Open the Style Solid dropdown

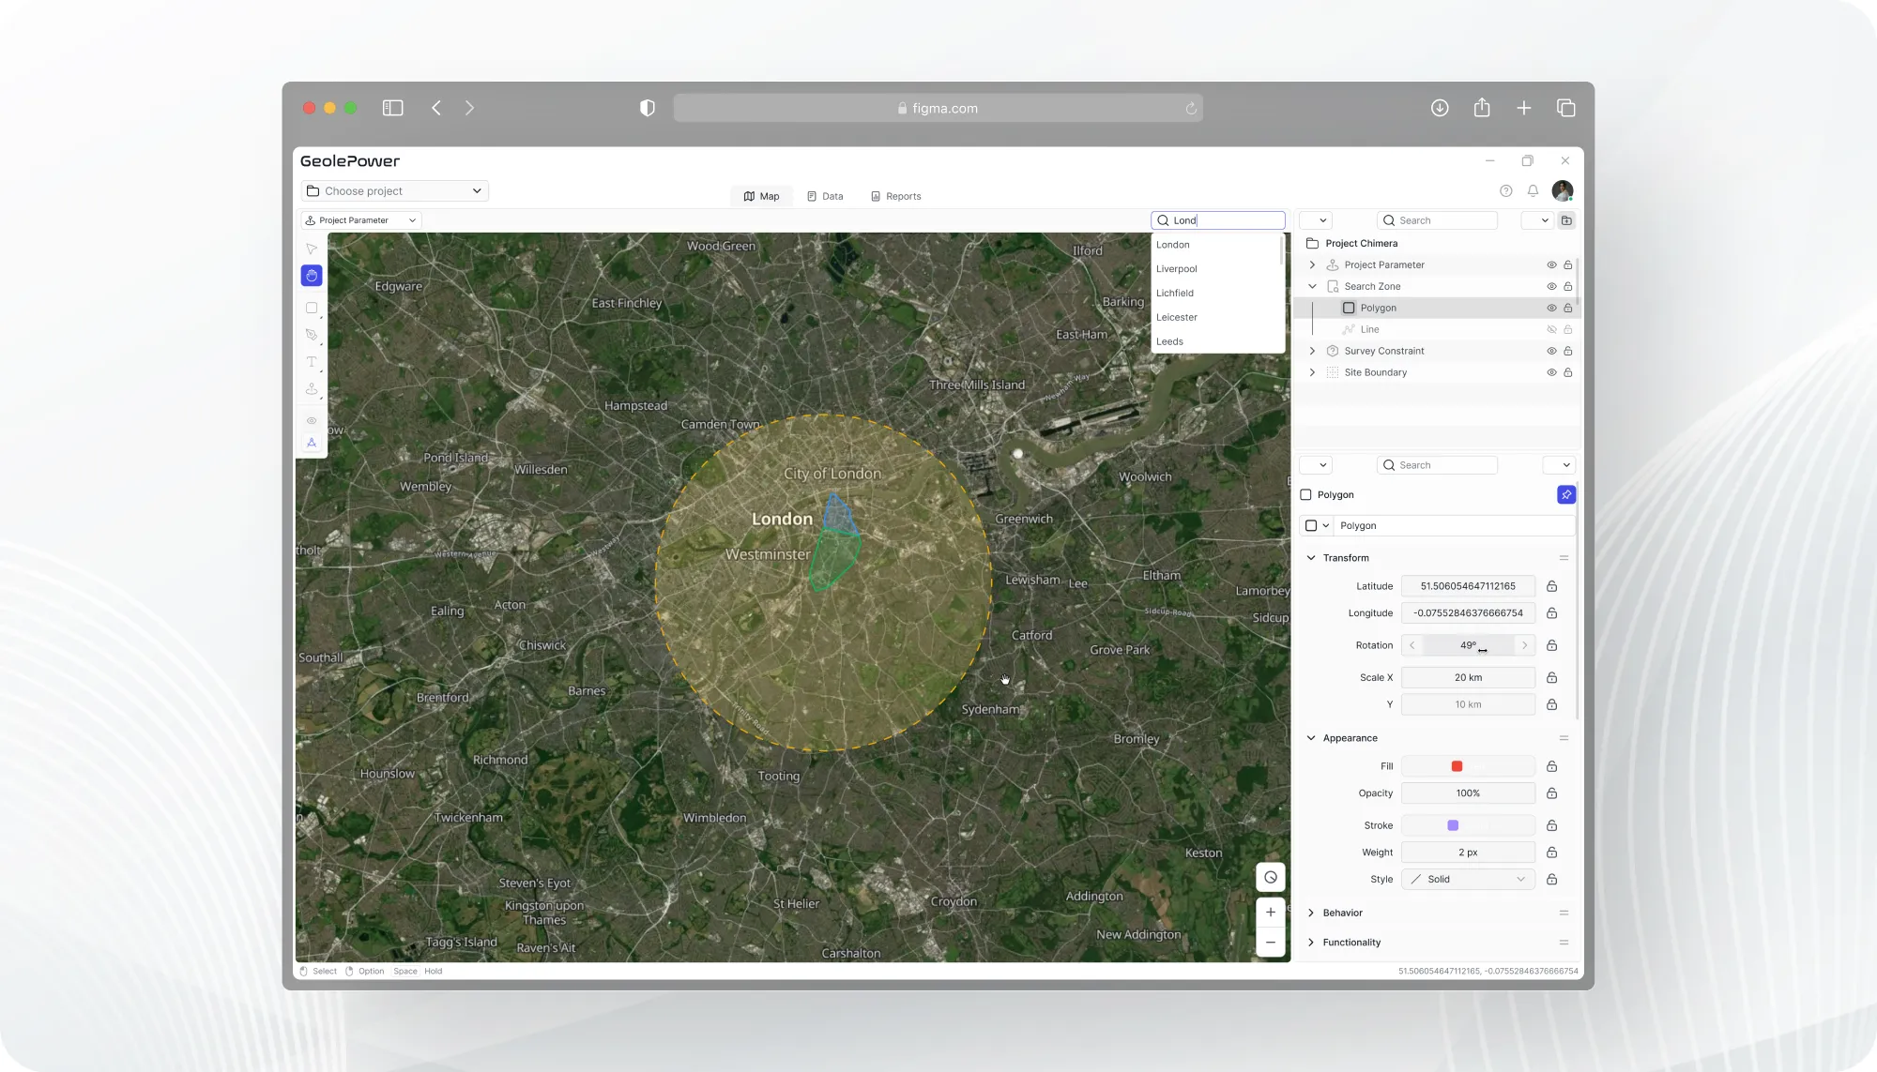coord(1468,879)
